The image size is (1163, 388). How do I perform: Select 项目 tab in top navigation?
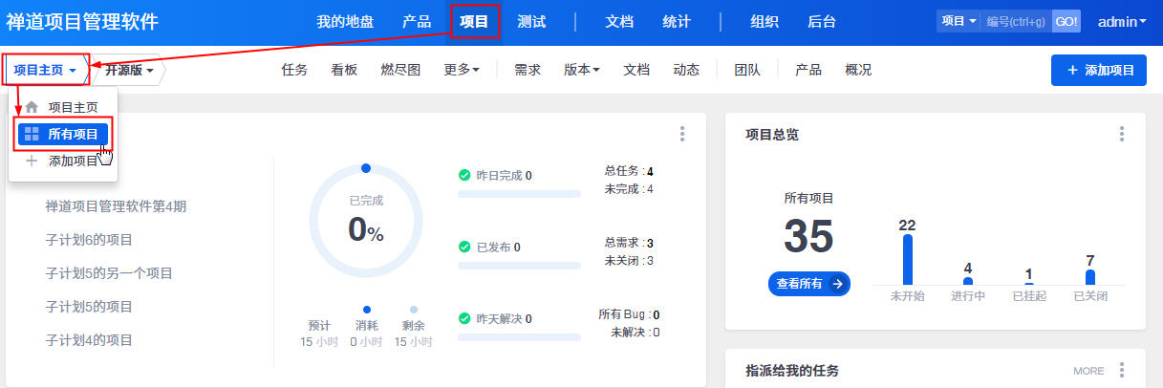point(473,22)
